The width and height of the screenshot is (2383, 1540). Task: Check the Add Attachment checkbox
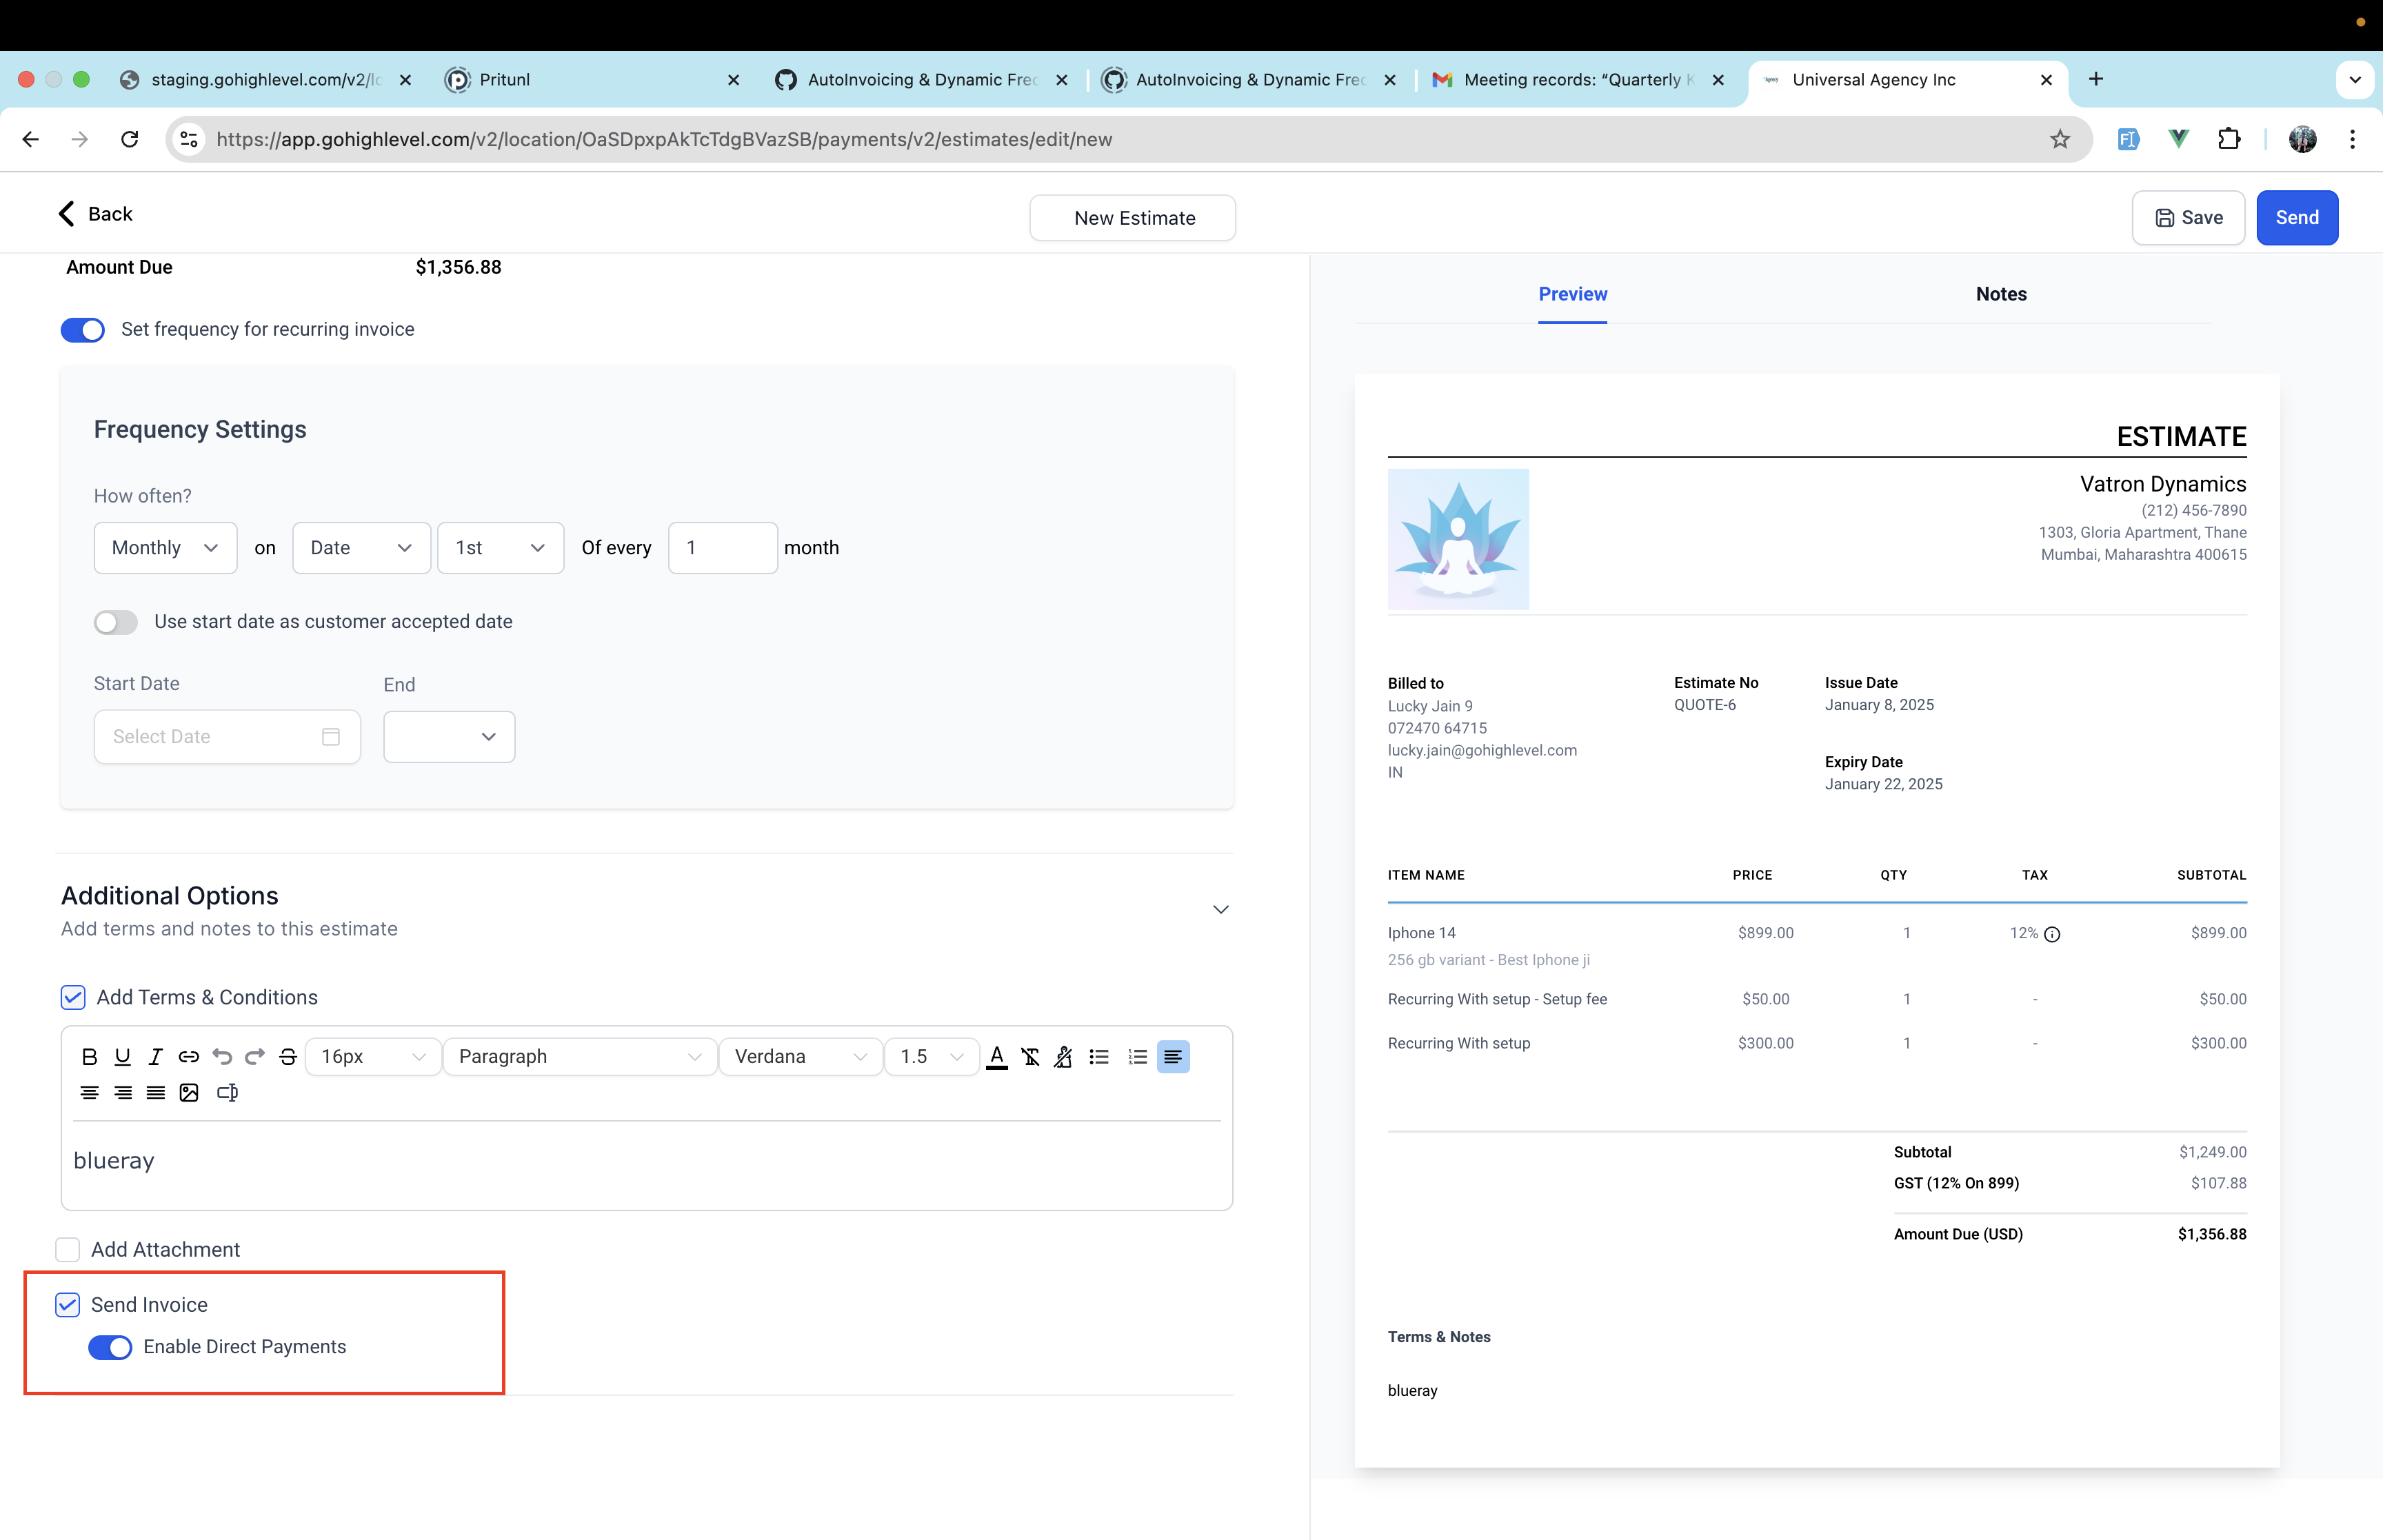tap(68, 1249)
